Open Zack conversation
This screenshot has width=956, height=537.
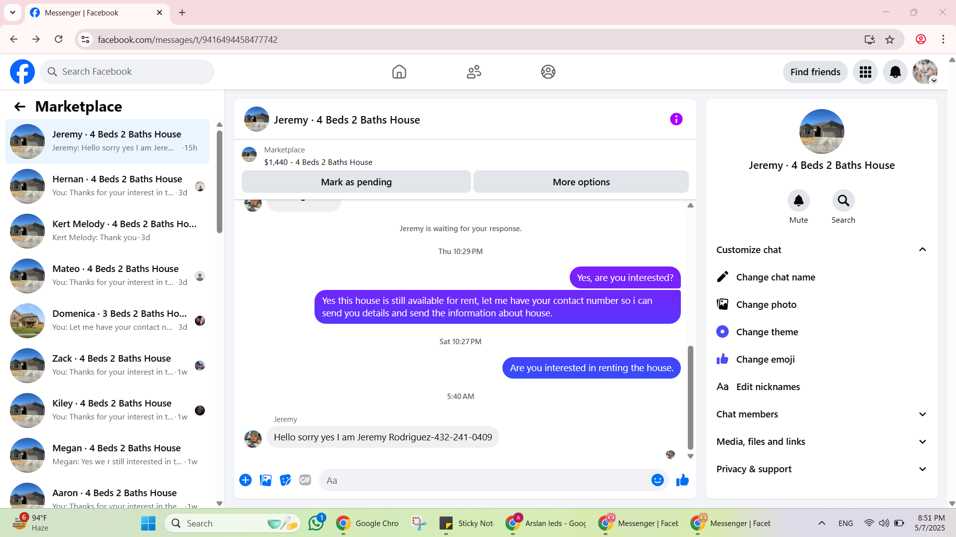pos(107,365)
